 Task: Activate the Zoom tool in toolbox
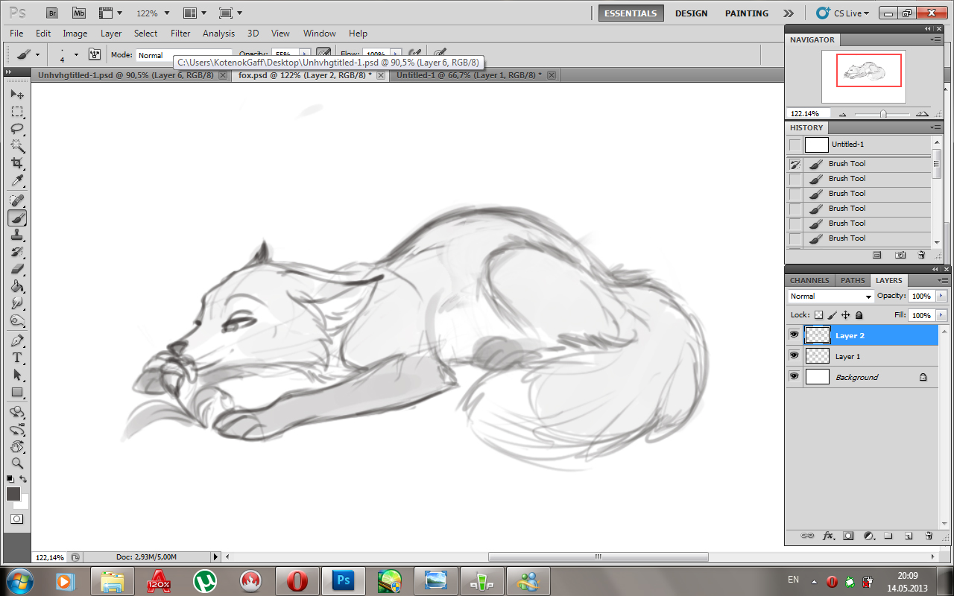tap(17, 463)
